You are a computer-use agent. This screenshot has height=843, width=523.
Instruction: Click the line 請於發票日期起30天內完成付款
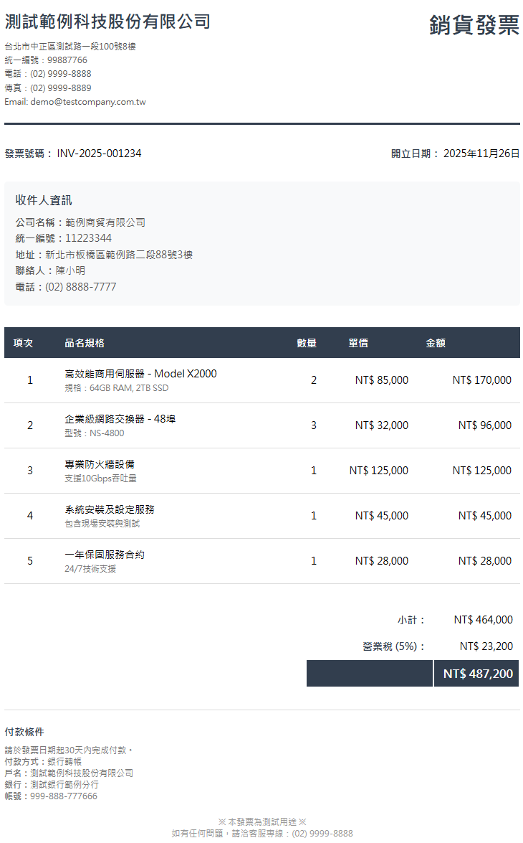click(69, 750)
